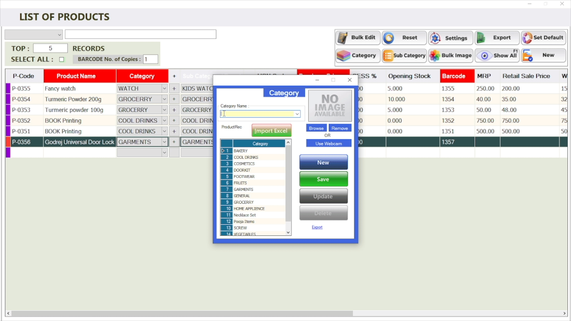Toggle the SELECT ALL checkbox

pyautogui.click(x=62, y=59)
